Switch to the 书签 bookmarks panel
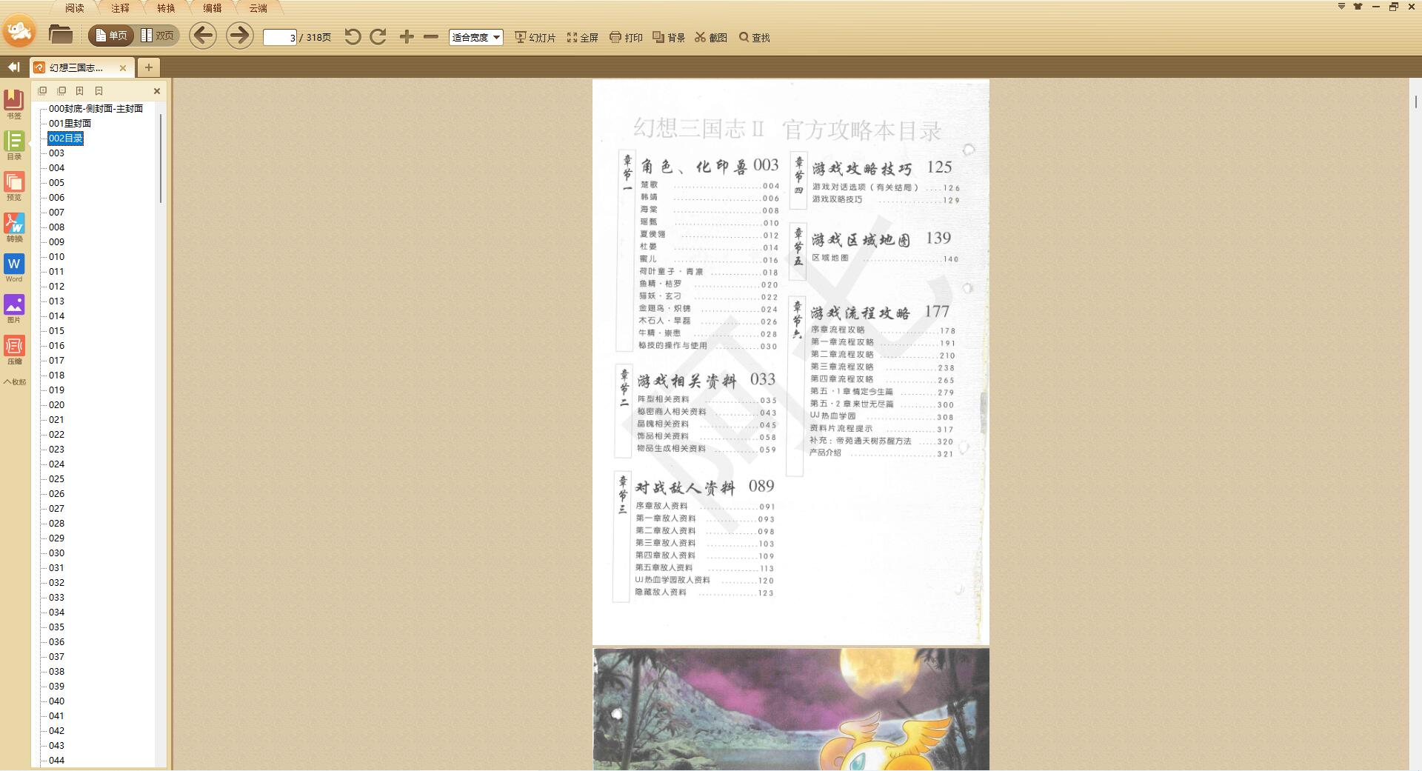 [x=14, y=104]
